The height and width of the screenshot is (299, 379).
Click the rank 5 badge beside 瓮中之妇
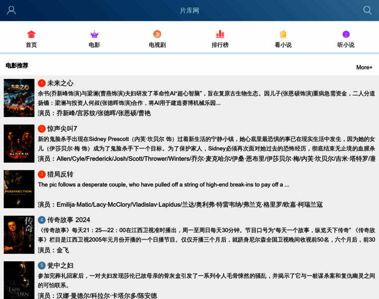pos(42,266)
